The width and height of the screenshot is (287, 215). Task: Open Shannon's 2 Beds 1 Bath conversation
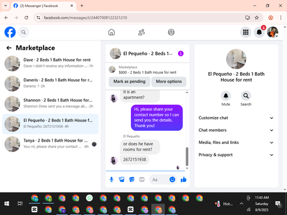pos(51,104)
